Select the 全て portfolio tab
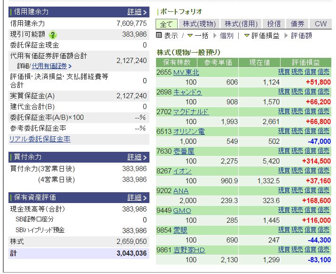 click(x=166, y=24)
